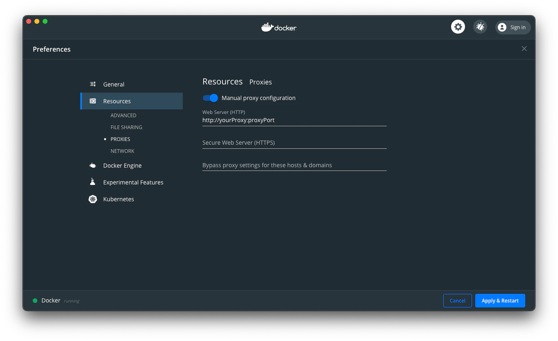Select the Resources section
The width and height of the screenshot is (558, 341).
click(x=132, y=101)
